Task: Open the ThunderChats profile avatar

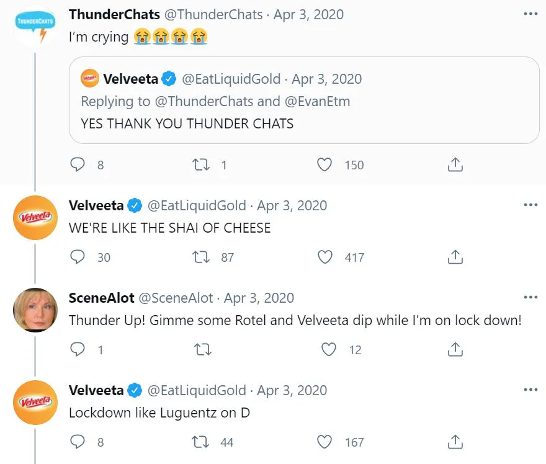Action: point(35,27)
